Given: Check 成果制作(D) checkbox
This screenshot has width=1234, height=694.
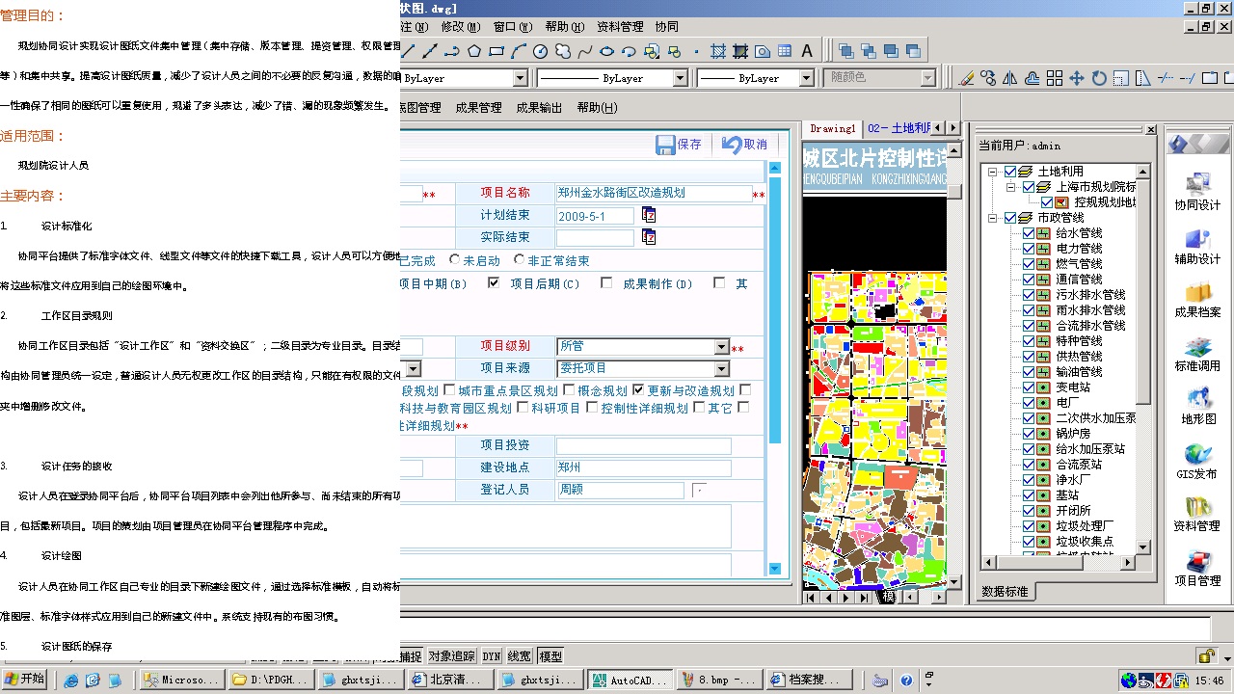Looking at the screenshot, I should 606,283.
